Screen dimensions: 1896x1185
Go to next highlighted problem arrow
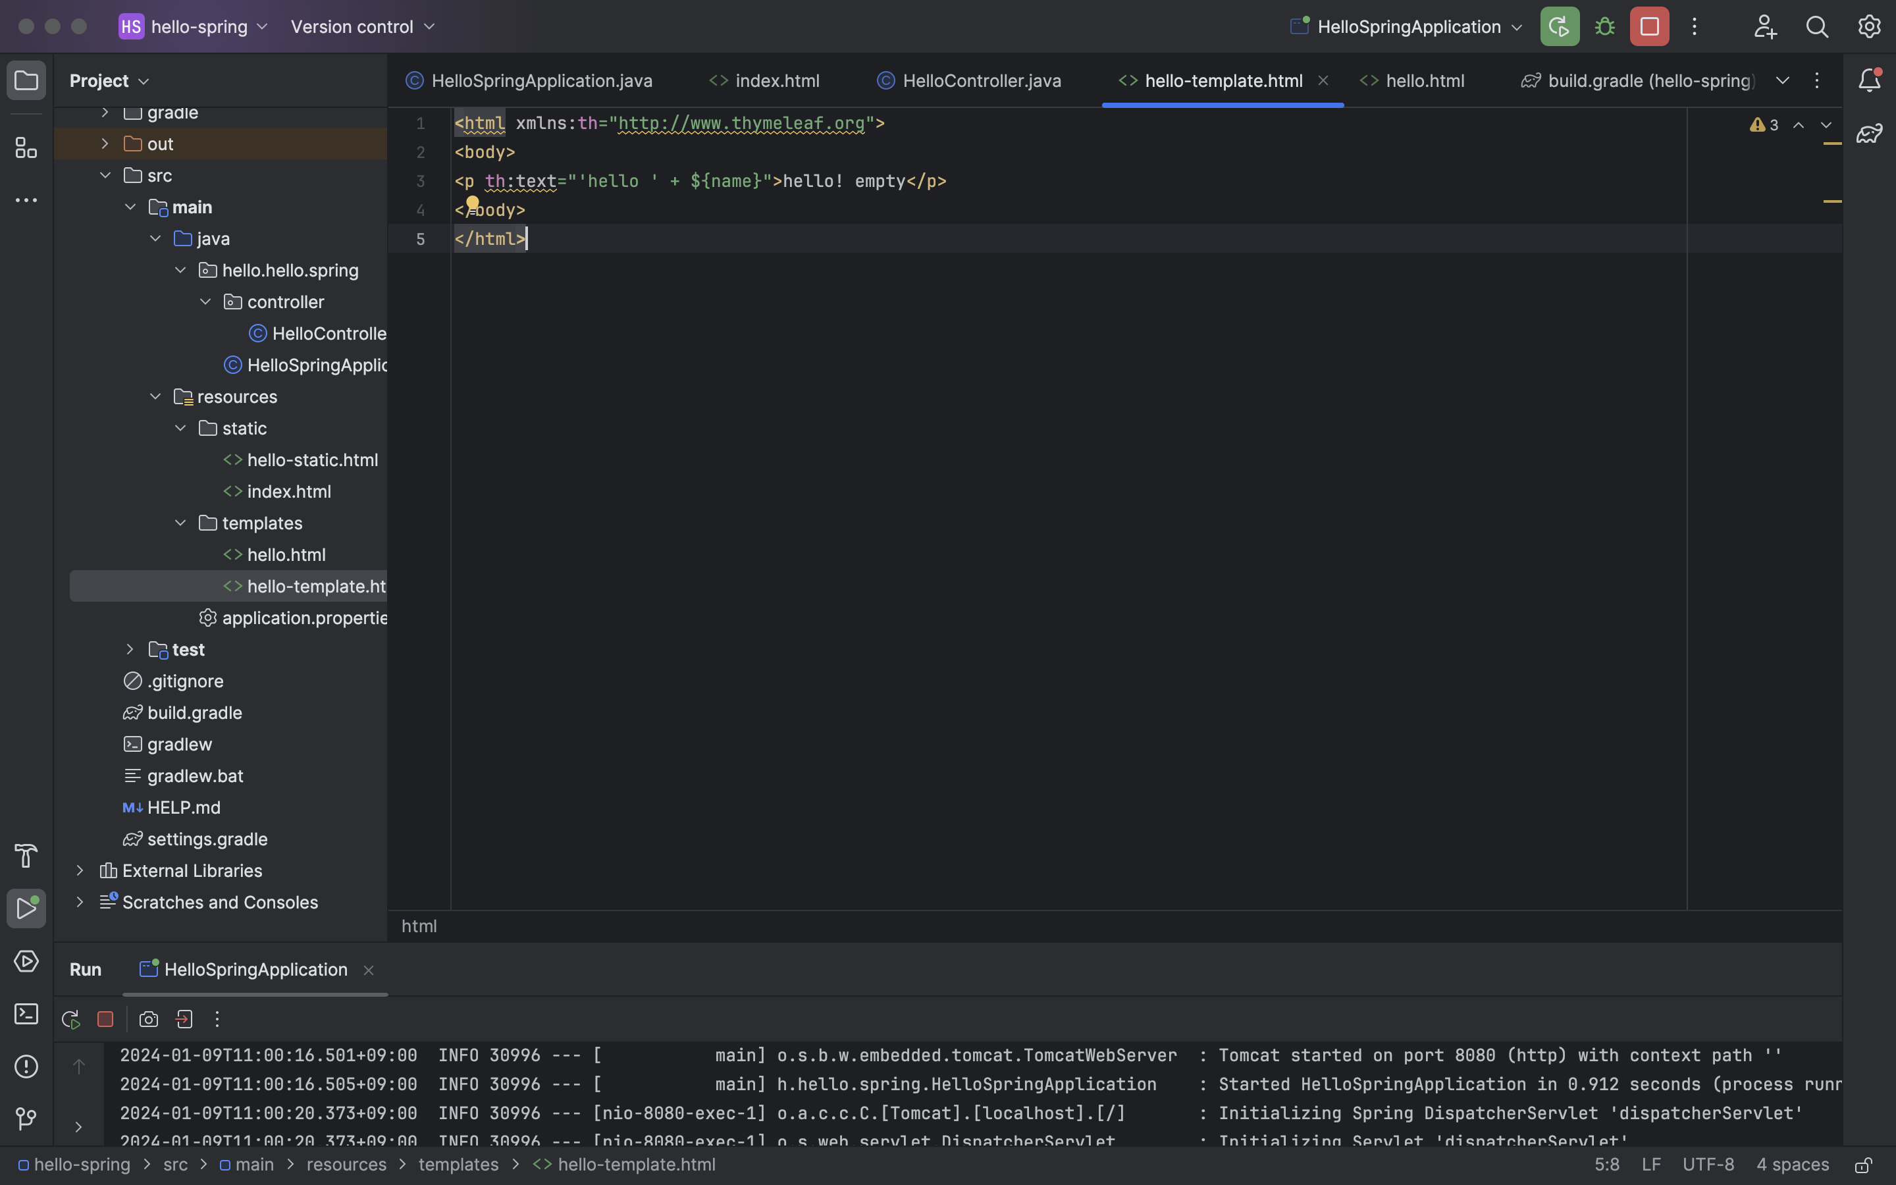coord(1826,125)
